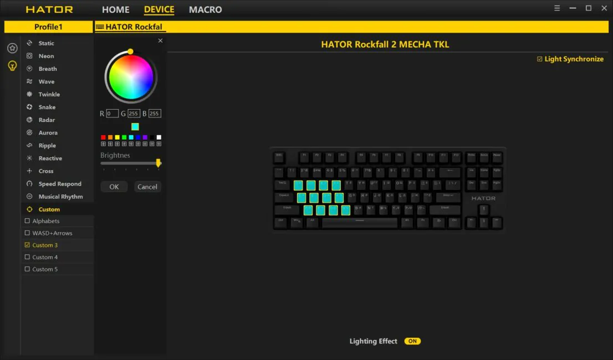
Task: Select the Static lighting effect icon
Action: tap(29, 43)
